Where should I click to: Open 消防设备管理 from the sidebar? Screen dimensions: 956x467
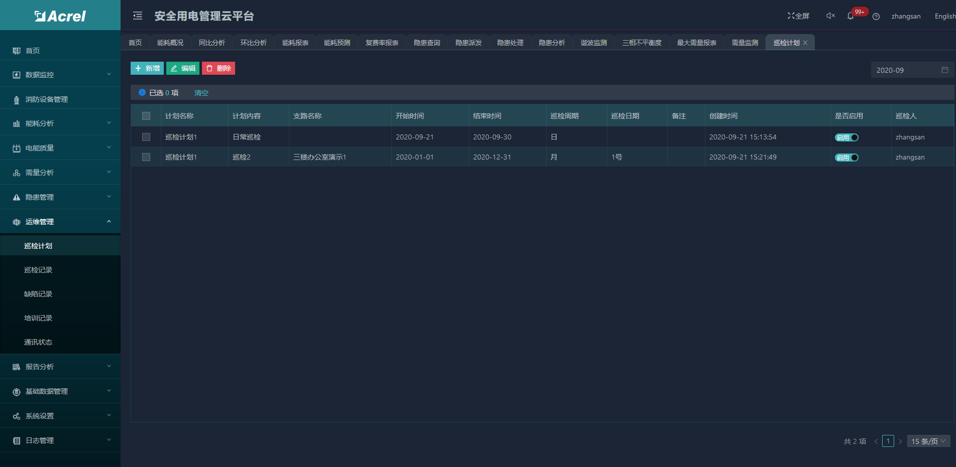pyautogui.click(x=46, y=99)
